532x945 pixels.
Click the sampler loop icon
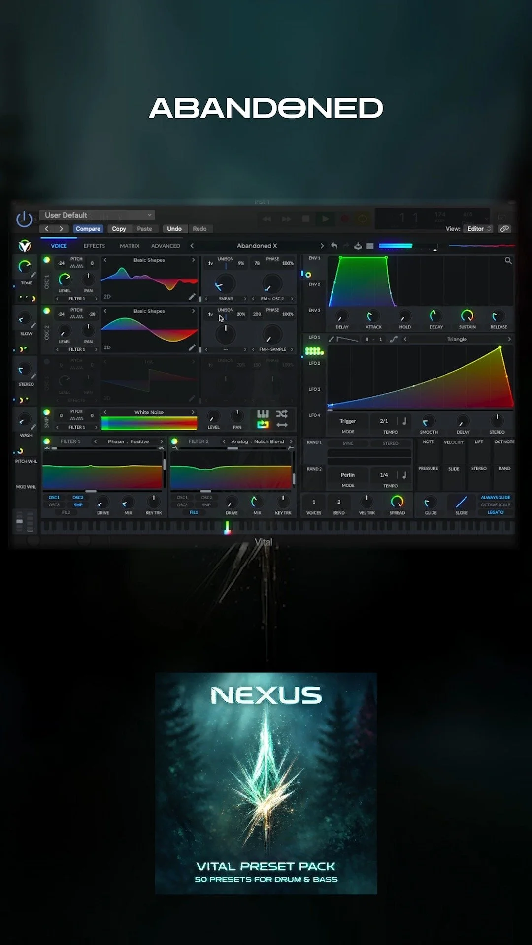tap(263, 425)
